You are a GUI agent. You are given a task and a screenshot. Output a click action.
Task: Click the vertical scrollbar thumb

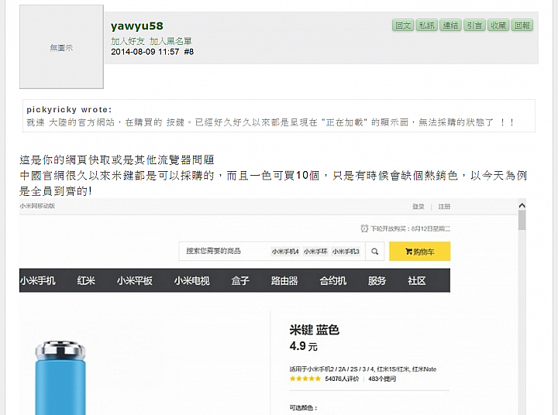point(522,220)
